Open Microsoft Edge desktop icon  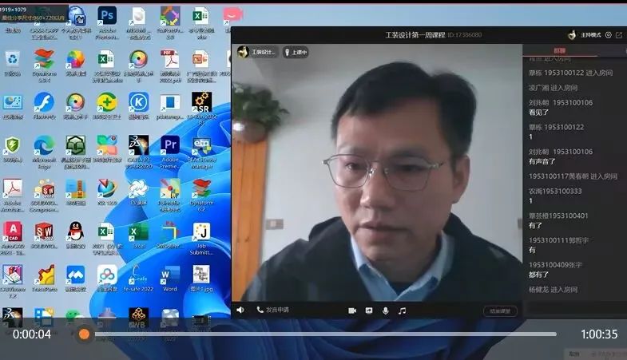[44, 145]
